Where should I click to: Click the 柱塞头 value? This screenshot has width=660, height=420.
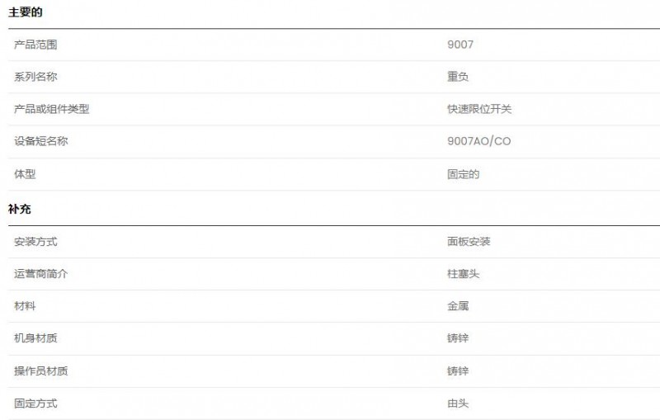click(x=463, y=274)
